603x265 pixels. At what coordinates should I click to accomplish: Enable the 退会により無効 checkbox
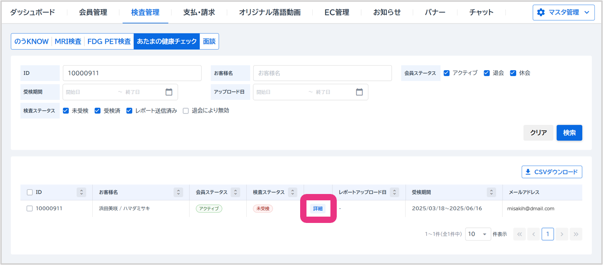(x=186, y=110)
